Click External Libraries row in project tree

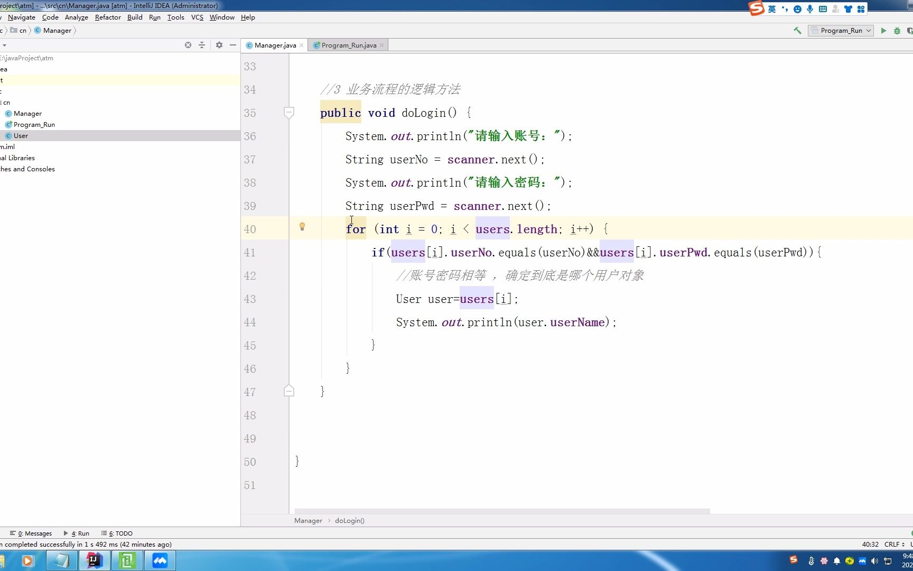(17, 158)
